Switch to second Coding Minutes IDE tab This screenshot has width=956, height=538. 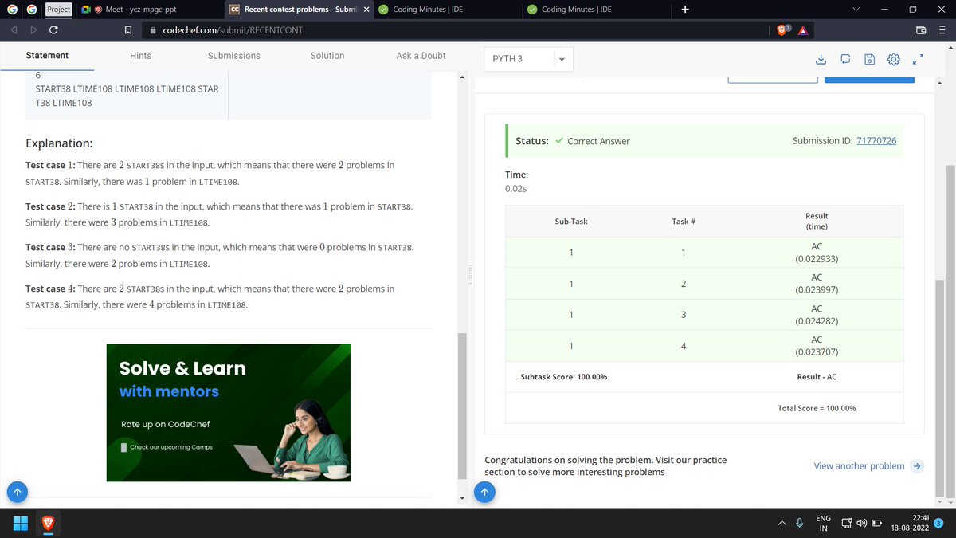coord(597,10)
